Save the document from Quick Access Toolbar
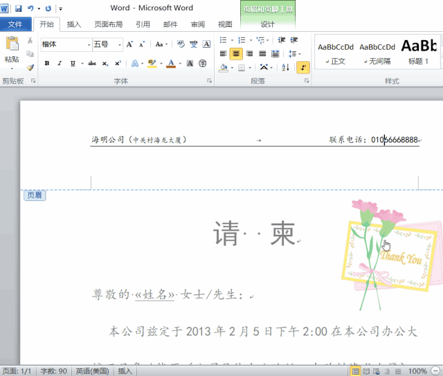This screenshot has width=443, height=376. coord(18,8)
